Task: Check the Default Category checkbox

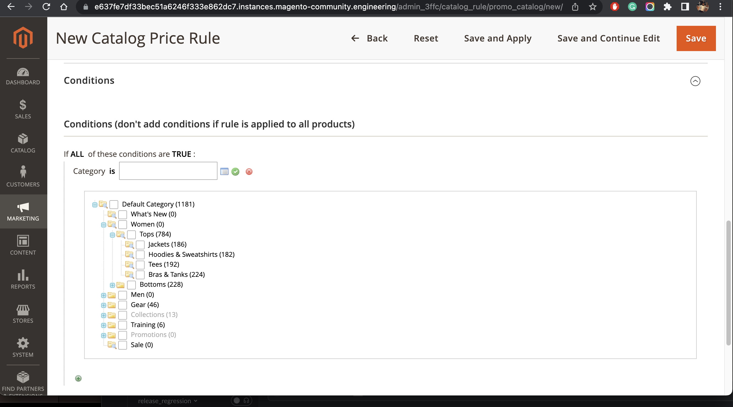Action: [x=114, y=204]
